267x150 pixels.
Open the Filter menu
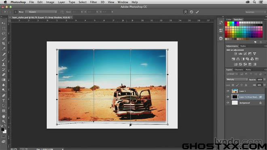pos(93,2)
